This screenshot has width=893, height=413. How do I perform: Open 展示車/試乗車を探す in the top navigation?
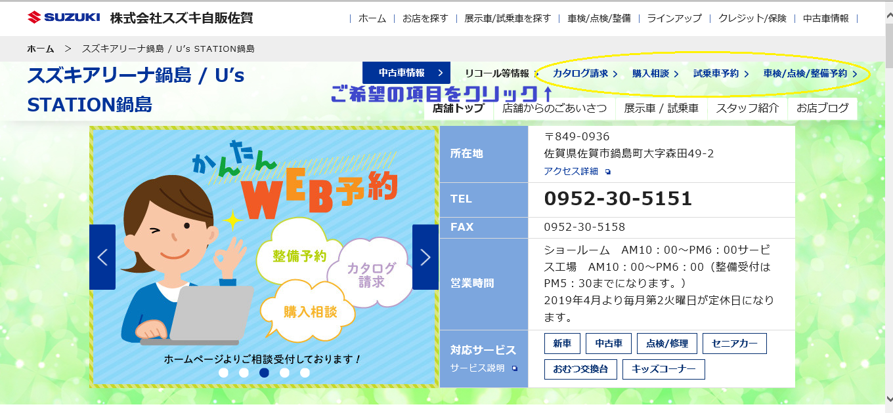[x=508, y=18]
